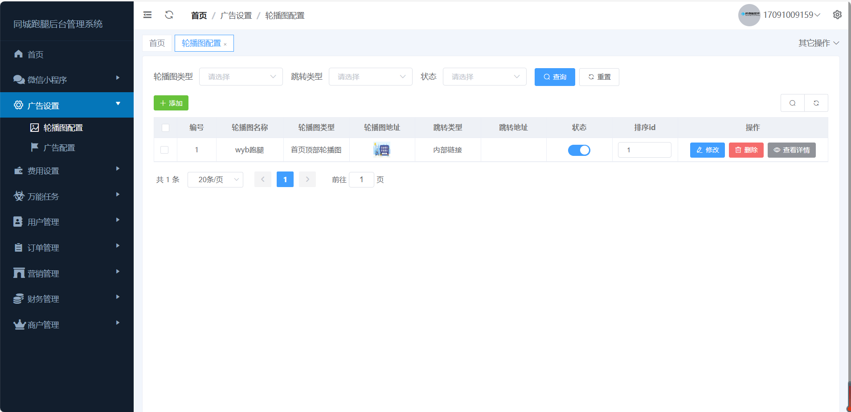Open the carousel image thumbnail for wyb跑腿

click(x=382, y=150)
